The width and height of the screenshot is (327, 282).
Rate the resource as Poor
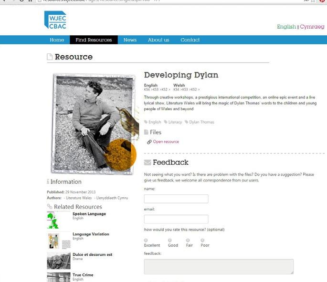tap(202, 240)
